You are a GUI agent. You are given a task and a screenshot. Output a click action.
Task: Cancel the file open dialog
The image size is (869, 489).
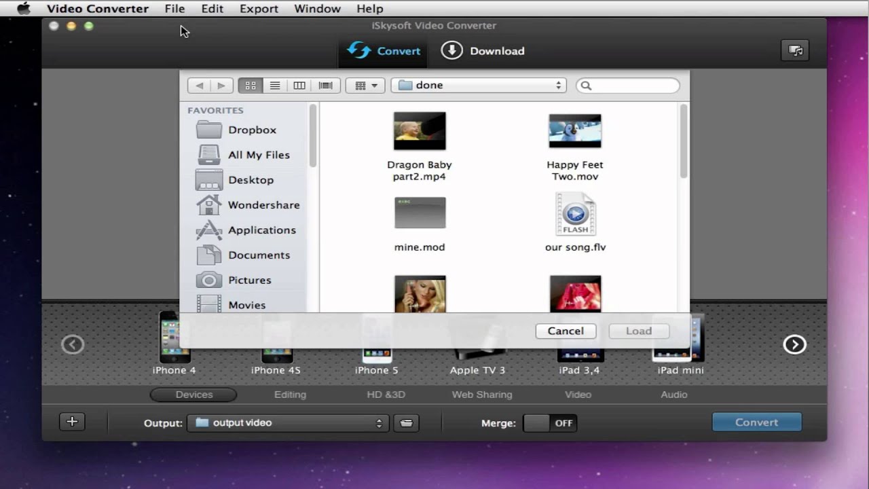pos(566,331)
